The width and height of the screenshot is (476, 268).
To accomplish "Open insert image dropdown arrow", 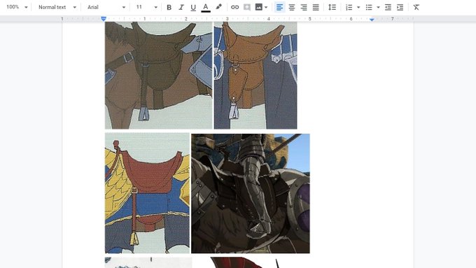I will pos(266,7).
